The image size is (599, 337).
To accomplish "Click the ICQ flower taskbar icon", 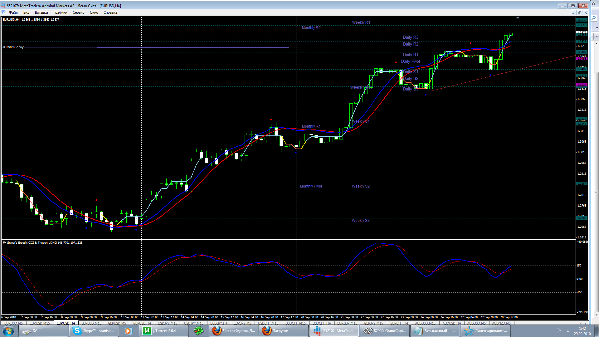I will (199, 331).
